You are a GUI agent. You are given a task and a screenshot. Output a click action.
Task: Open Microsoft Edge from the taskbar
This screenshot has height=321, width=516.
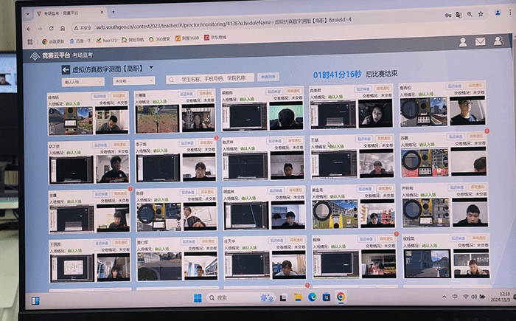click(x=313, y=297)
